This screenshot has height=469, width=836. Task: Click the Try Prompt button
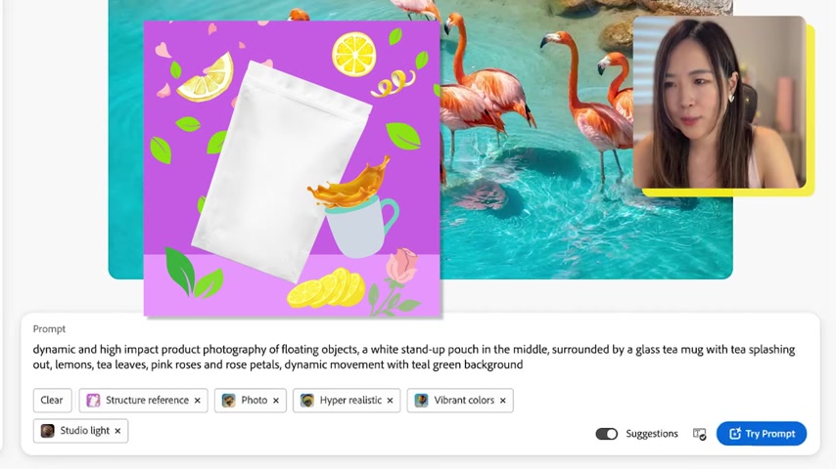point(762,433)
